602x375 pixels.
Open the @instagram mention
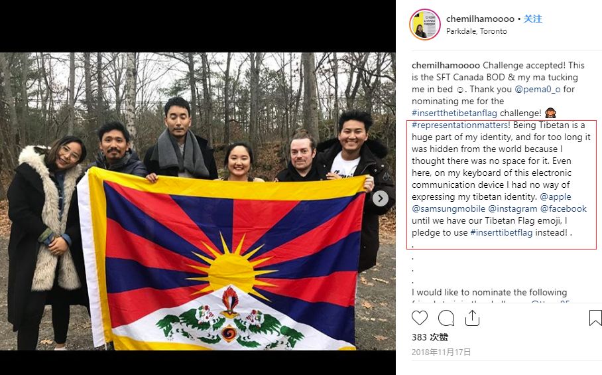click(512, 208)
